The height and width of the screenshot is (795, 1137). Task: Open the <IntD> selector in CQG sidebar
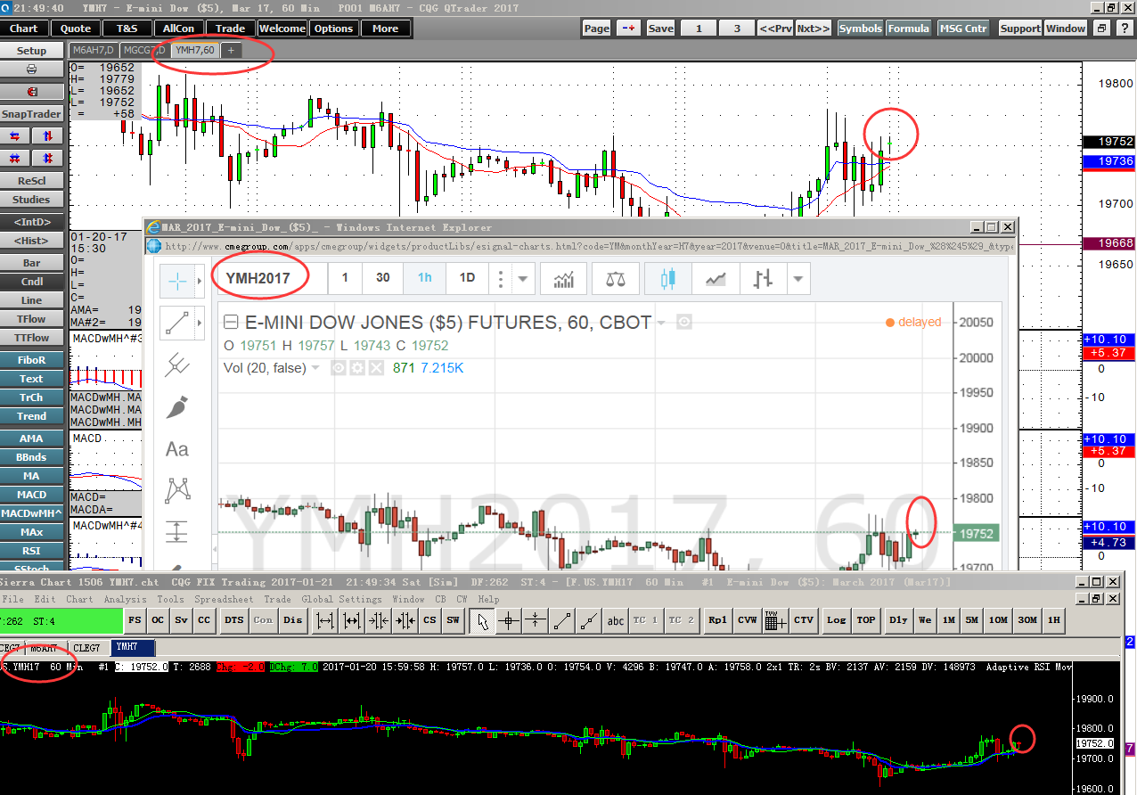32,222
